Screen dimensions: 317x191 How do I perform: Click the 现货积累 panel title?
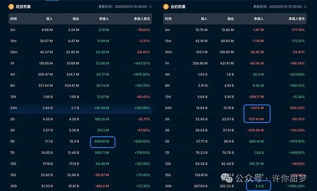tap(23, 7)
